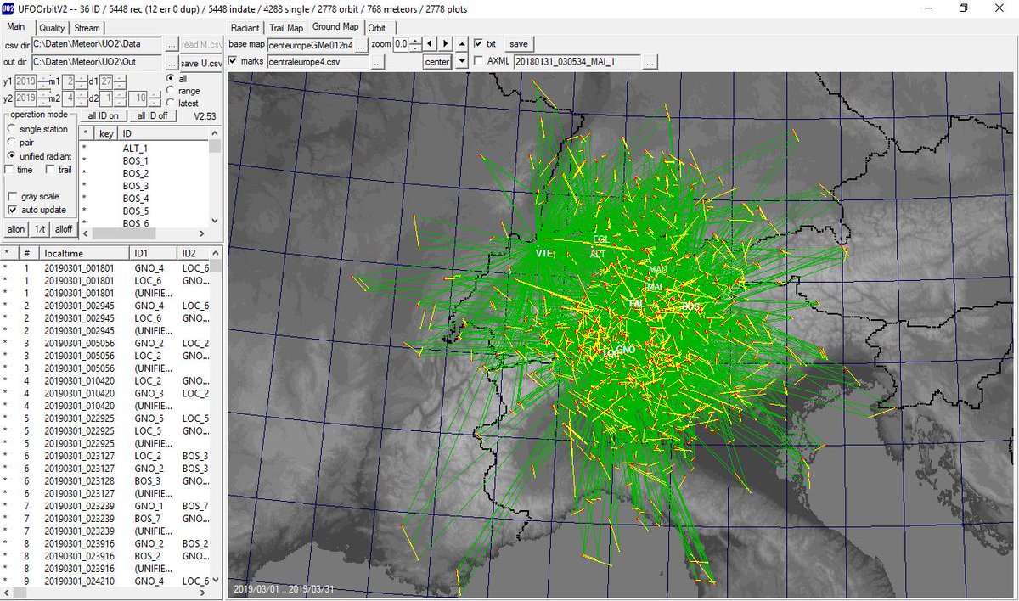Switch to the Radiant tab
This screenshot has height=601, width=1019.
(245, 28)
